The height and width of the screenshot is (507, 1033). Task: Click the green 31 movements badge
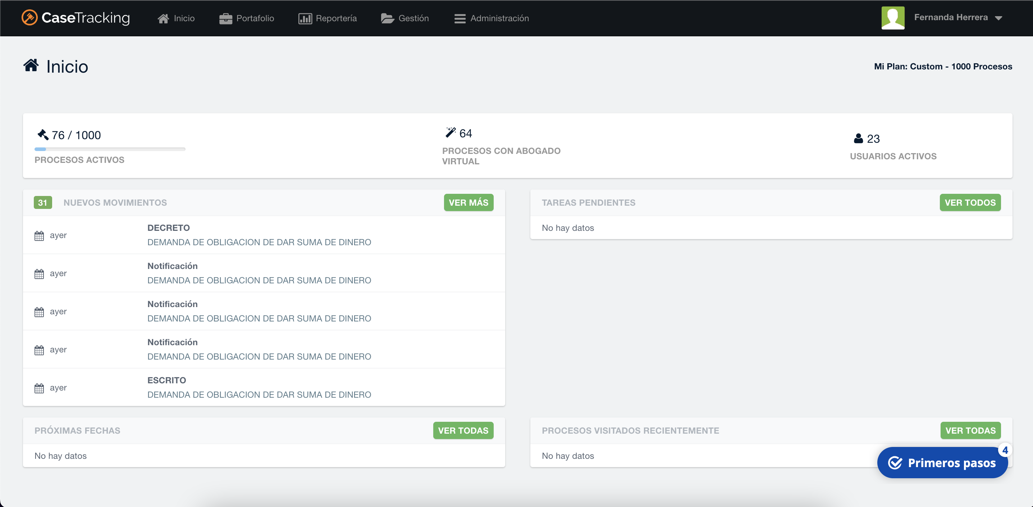point(43,202)
